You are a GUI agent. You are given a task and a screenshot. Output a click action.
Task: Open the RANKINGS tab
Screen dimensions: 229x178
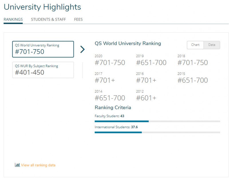[x=13, y=19]
